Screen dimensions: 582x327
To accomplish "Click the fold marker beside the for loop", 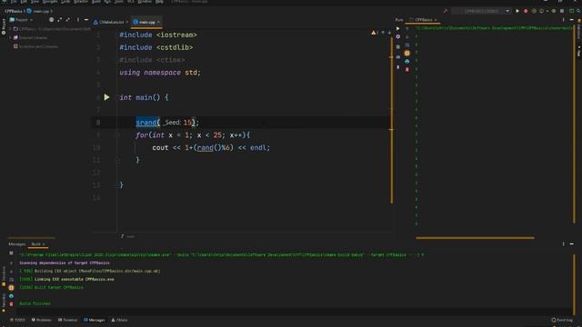I will [x=117, y=135].
